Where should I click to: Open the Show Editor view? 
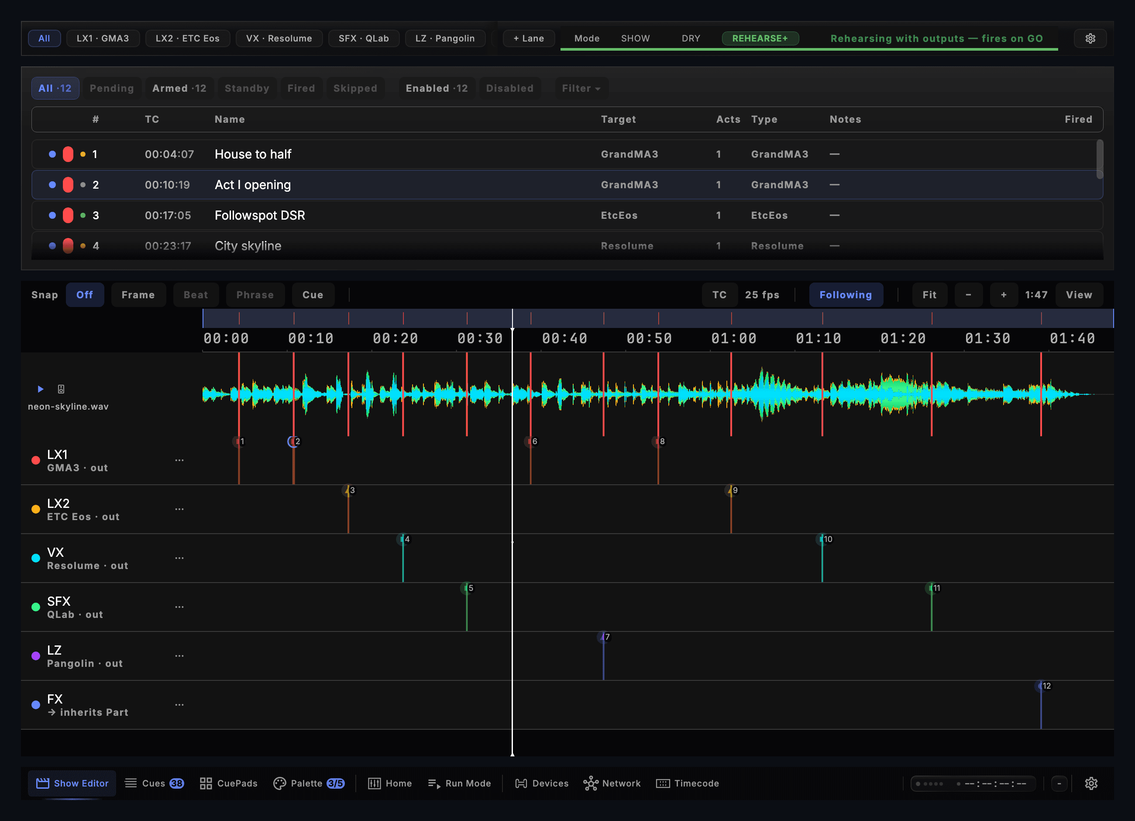[72, 783]
